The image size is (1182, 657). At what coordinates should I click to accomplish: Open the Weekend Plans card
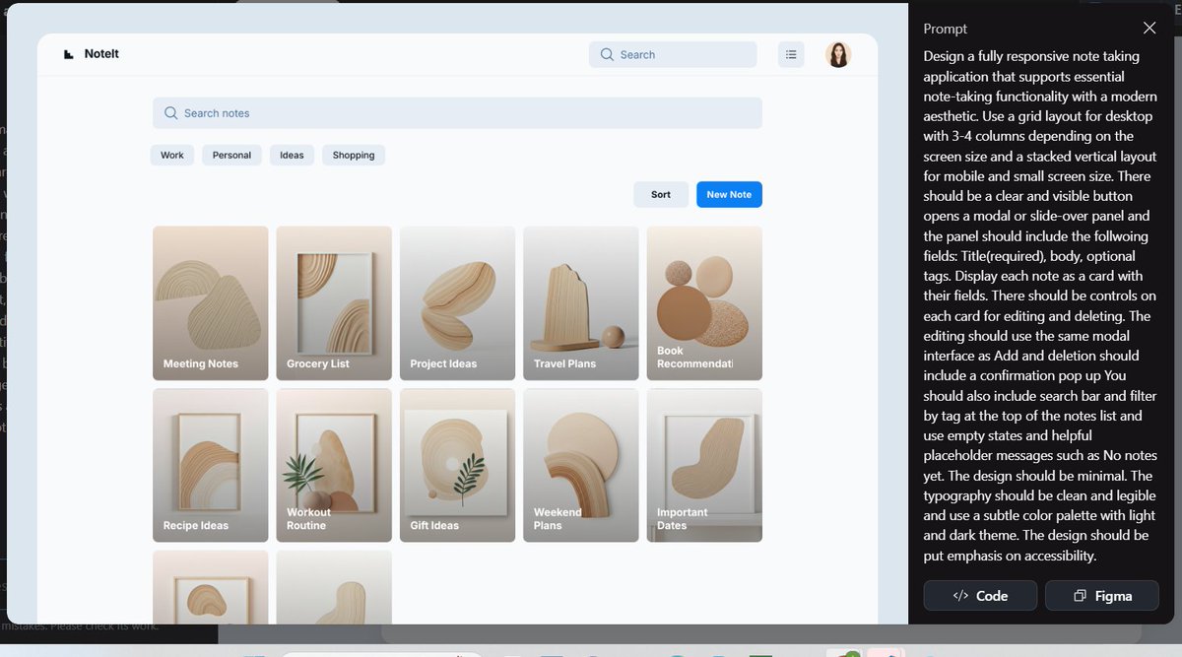[581, 465]
